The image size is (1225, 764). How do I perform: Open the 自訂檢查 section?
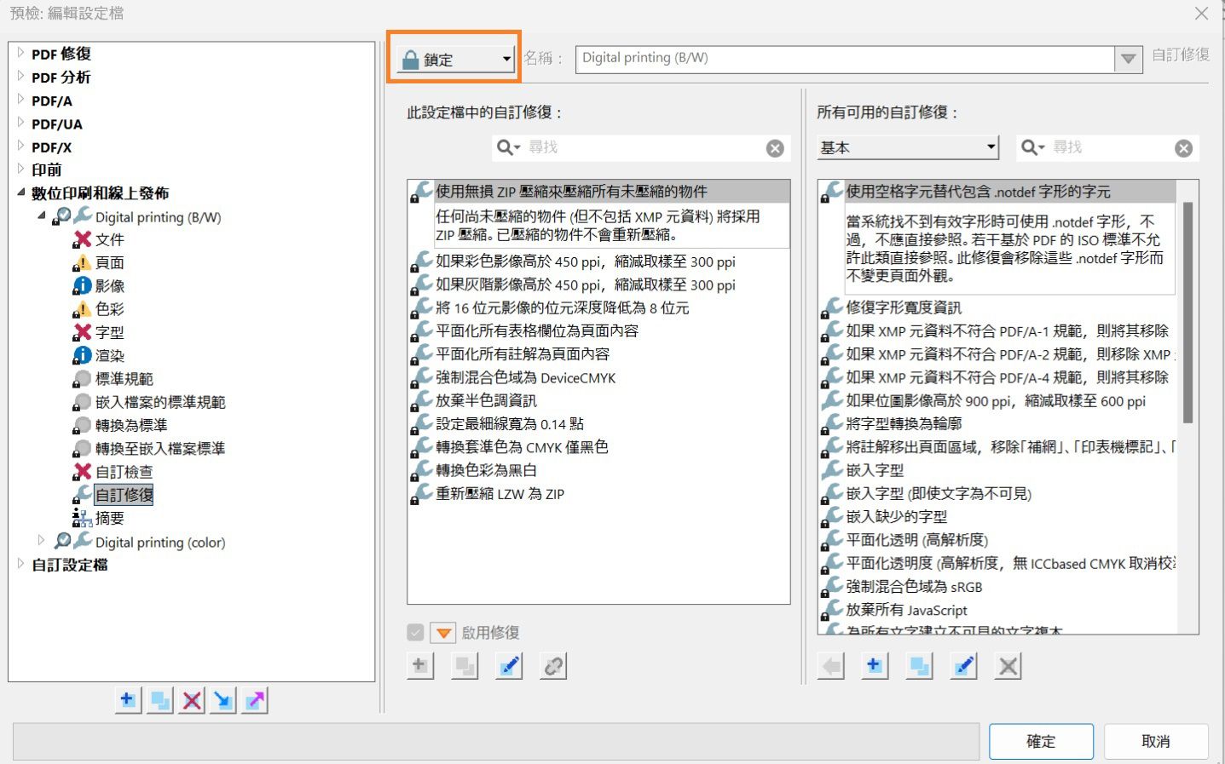point(124,471)
